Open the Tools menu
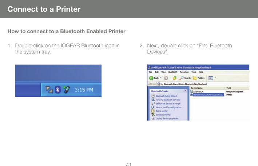 (194, 72)
